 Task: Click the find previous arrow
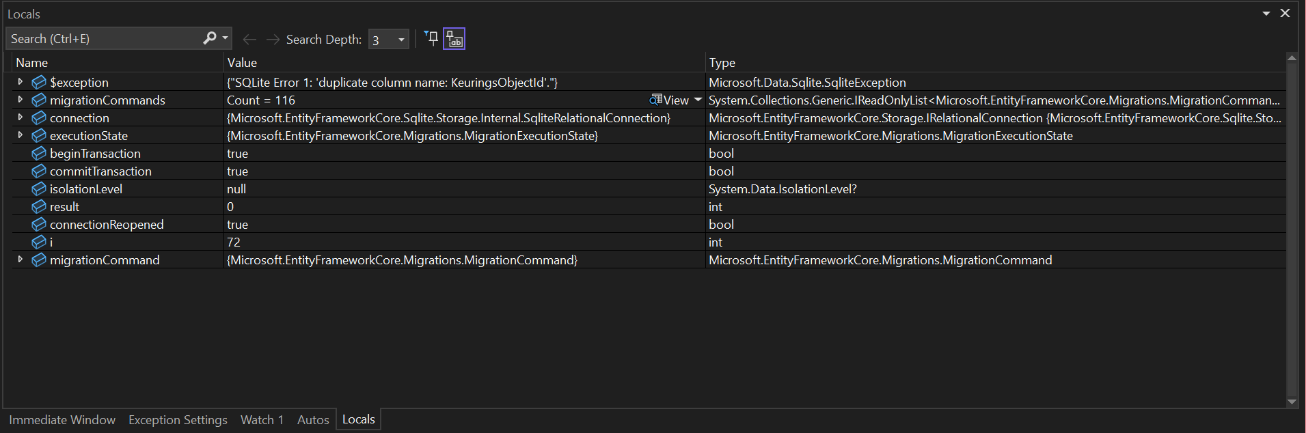249,40
